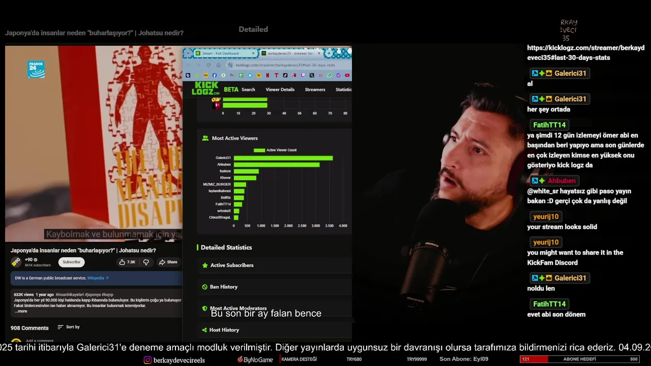This screenshot has height=366, width=651.
Task: Click the Kick Logz logo
Action: click(x=205, y=88)
